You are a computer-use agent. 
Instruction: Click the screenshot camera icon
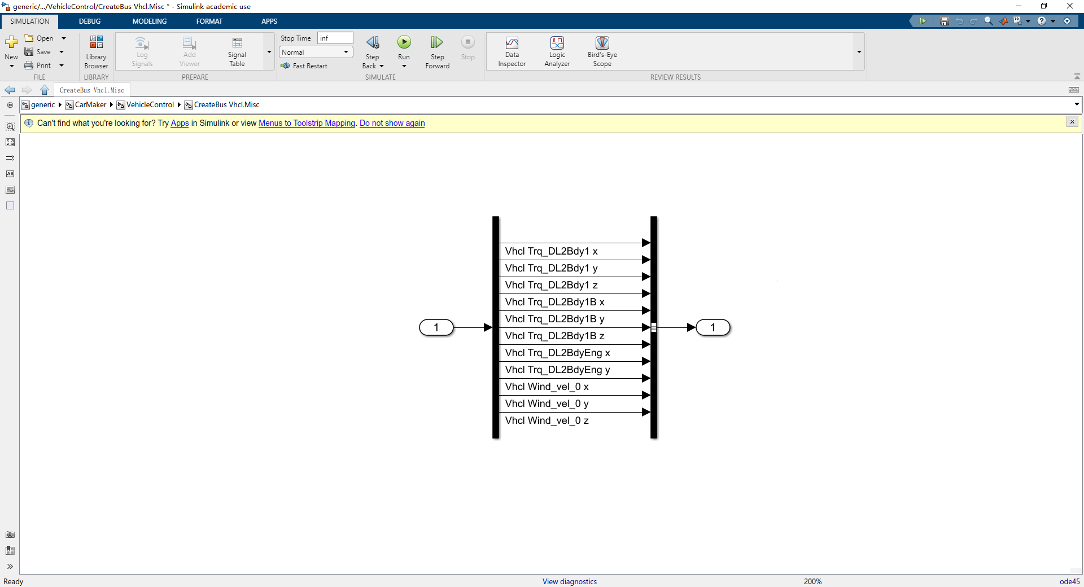click(10, 535)
